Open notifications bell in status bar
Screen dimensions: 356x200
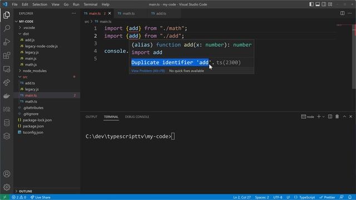point(350,197)
